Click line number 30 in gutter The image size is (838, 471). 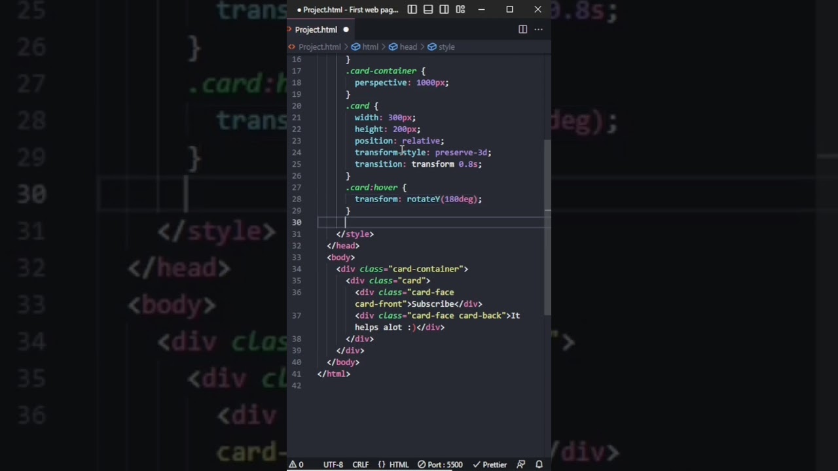[297, 222]
